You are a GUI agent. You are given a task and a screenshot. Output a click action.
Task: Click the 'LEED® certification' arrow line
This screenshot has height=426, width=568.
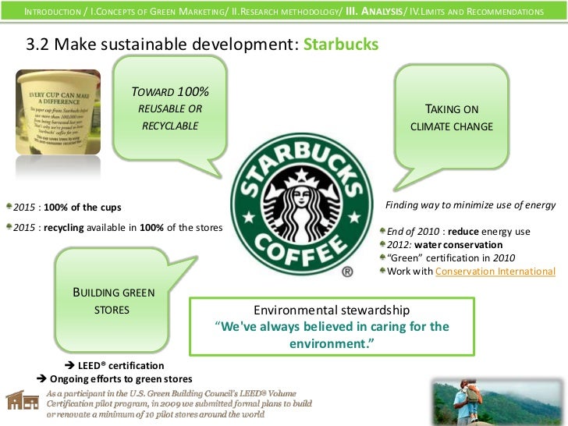[x=114, y=365]
